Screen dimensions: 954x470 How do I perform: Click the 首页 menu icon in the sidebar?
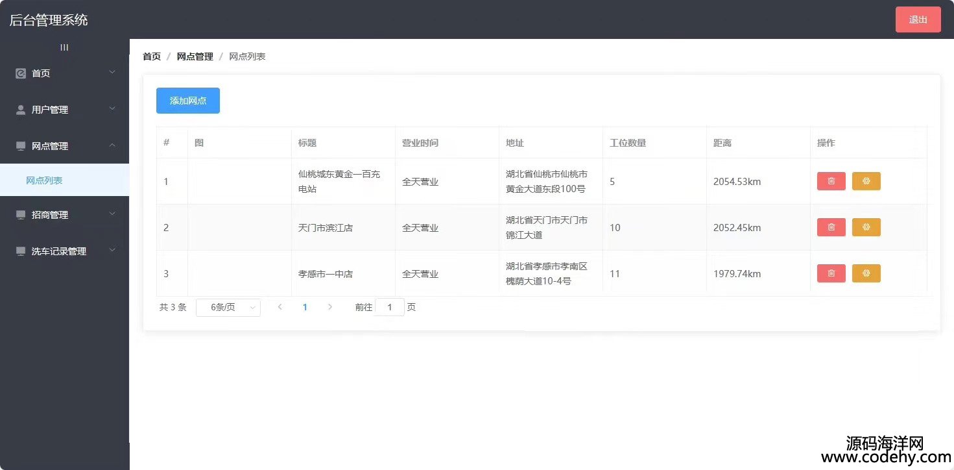(21, 73)
